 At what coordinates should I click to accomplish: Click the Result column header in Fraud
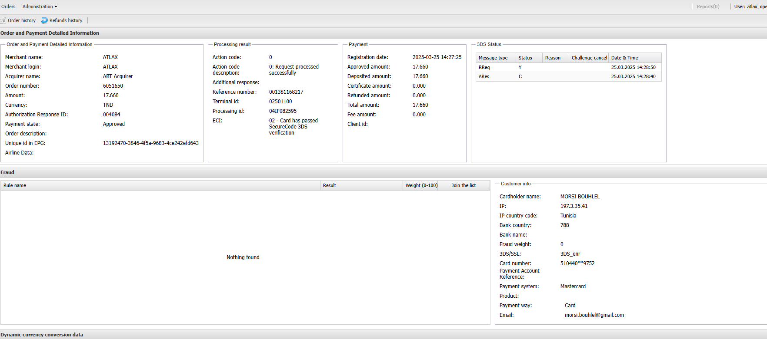(330, 185)
